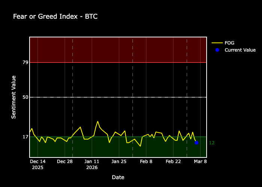Click the blue current value marker
The image size is (262, 187).
pos(196,142)
